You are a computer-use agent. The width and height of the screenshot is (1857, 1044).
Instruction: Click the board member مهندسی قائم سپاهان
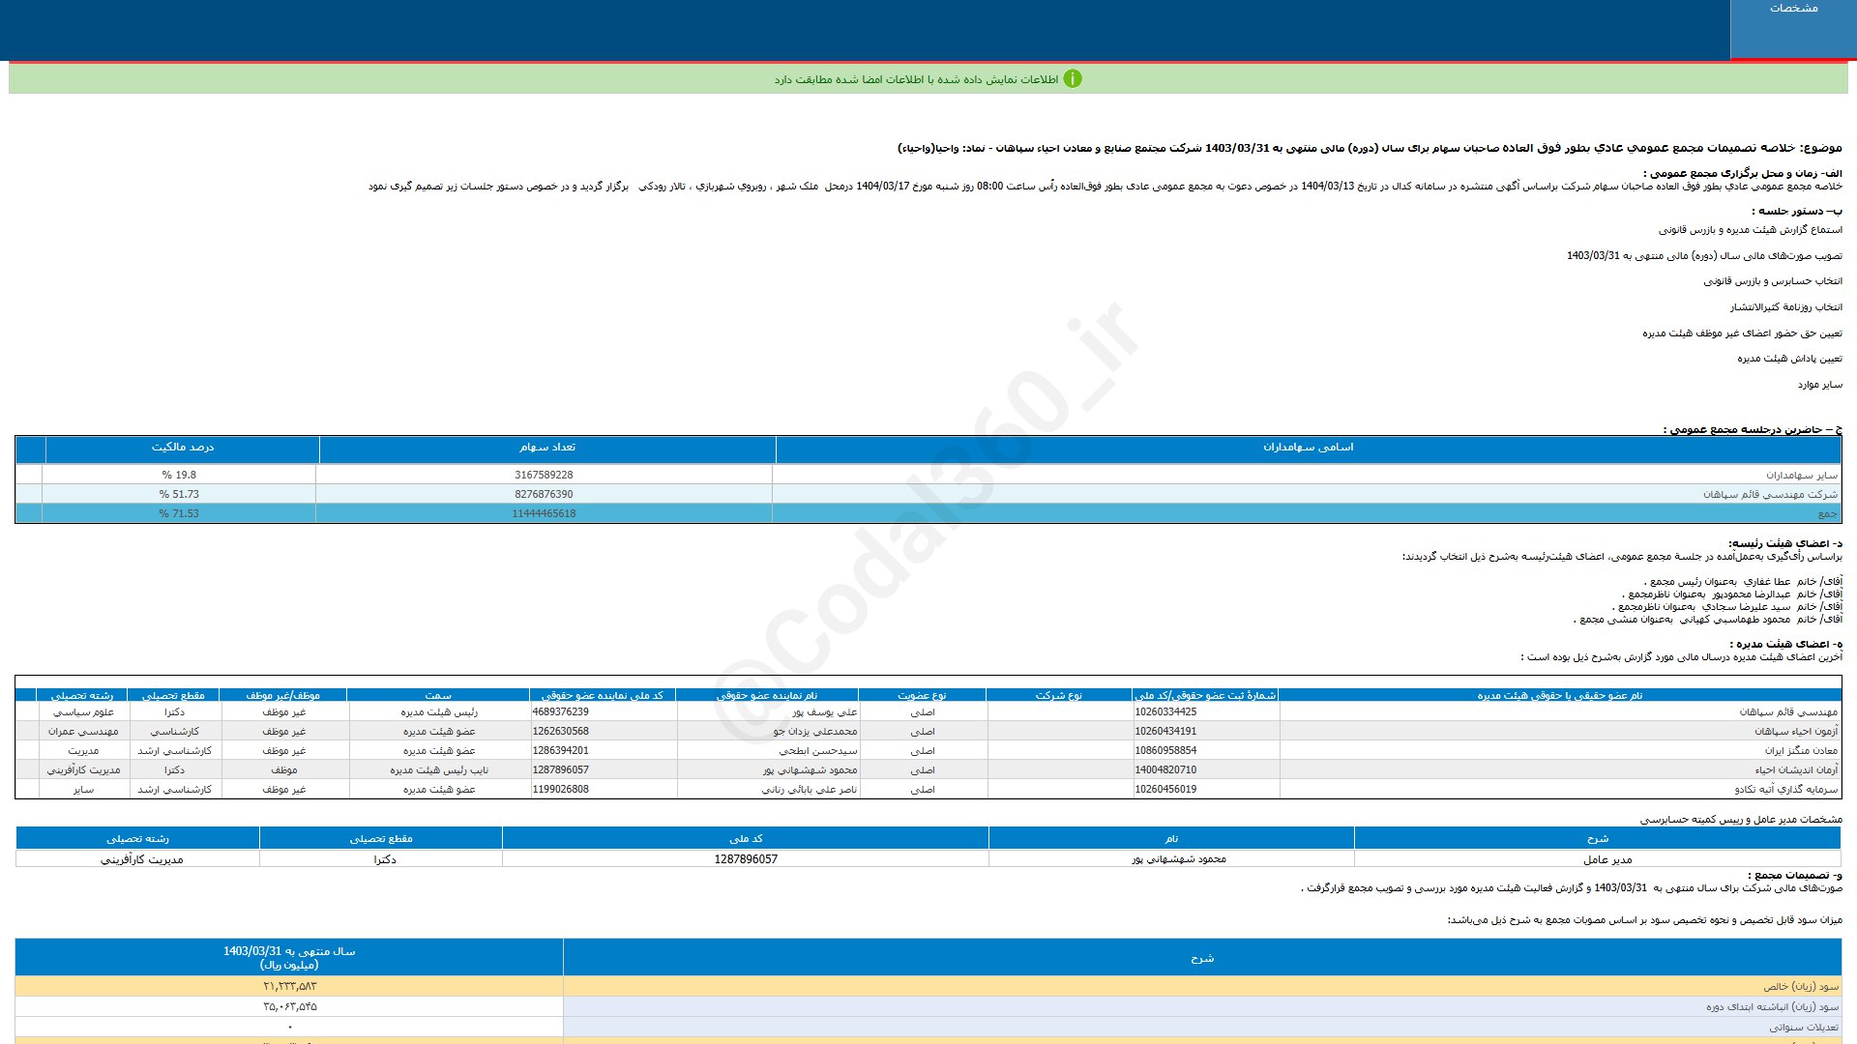[1787, 712]
